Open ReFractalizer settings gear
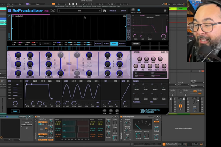 (165, 11)
